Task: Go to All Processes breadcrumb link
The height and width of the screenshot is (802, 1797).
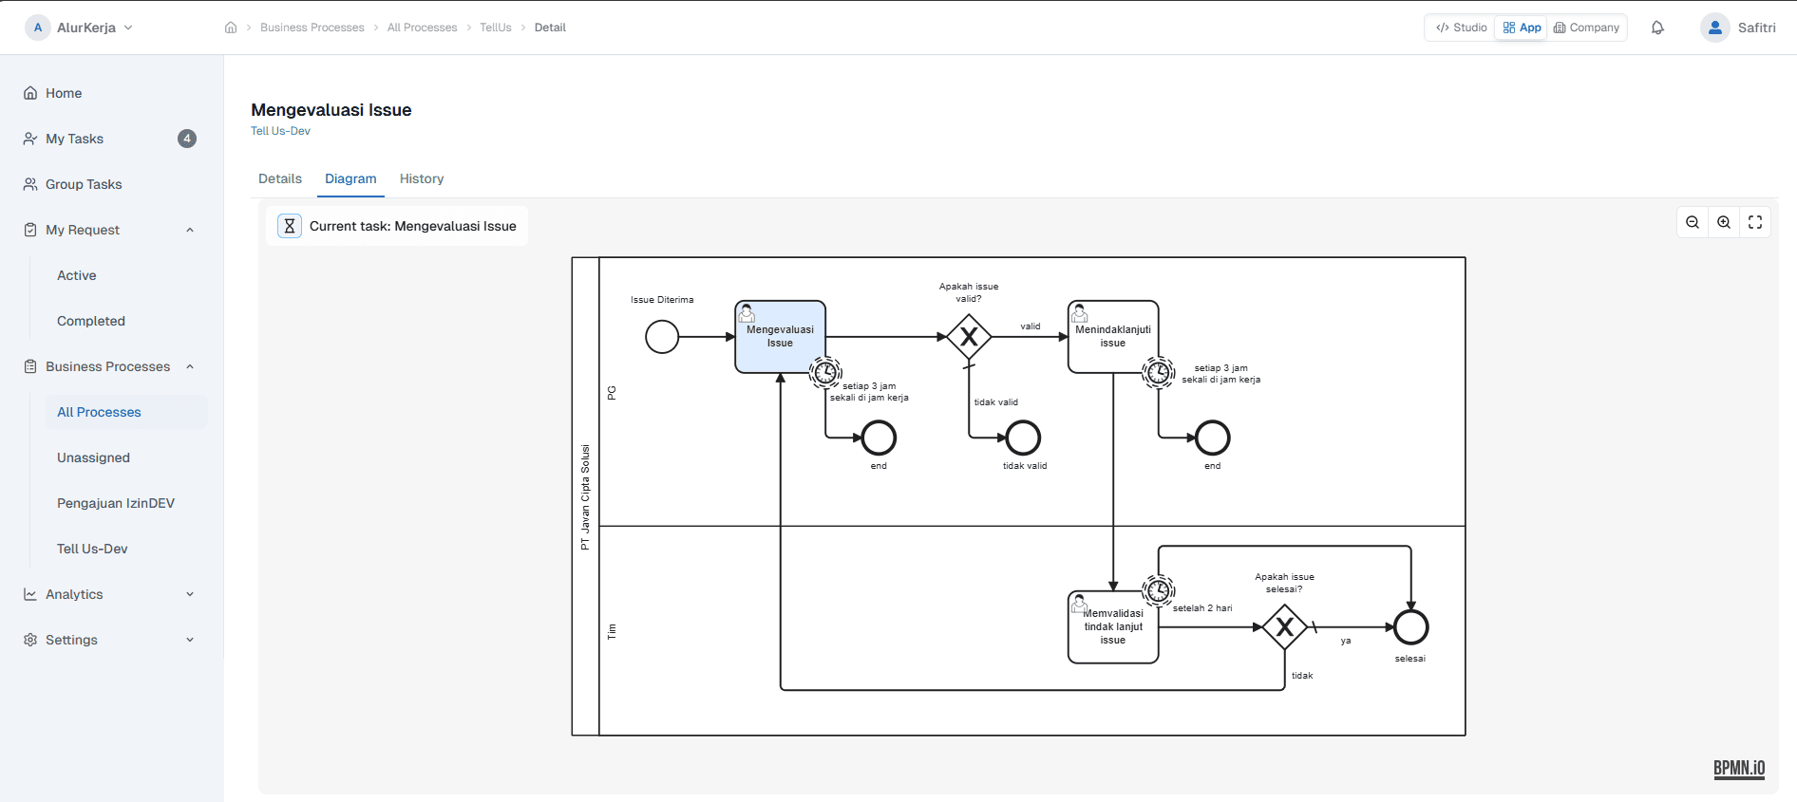Action: pyautogui.click(x=422, y=28)
